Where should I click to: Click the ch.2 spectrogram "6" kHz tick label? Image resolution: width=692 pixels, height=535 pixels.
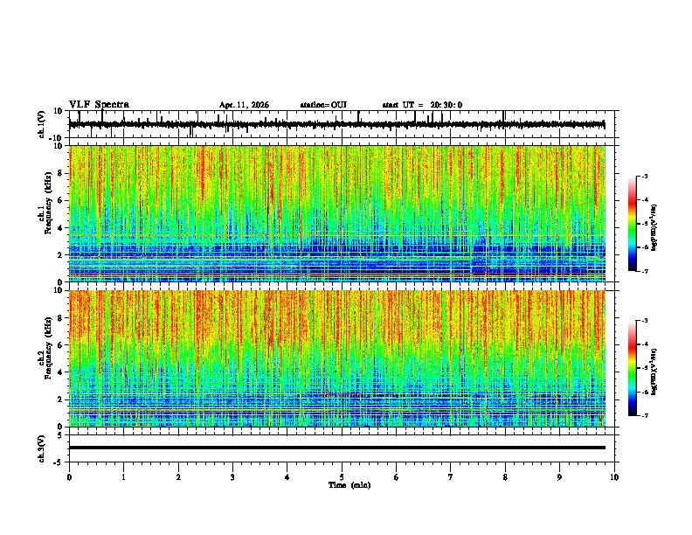click(x=61, y=345)
